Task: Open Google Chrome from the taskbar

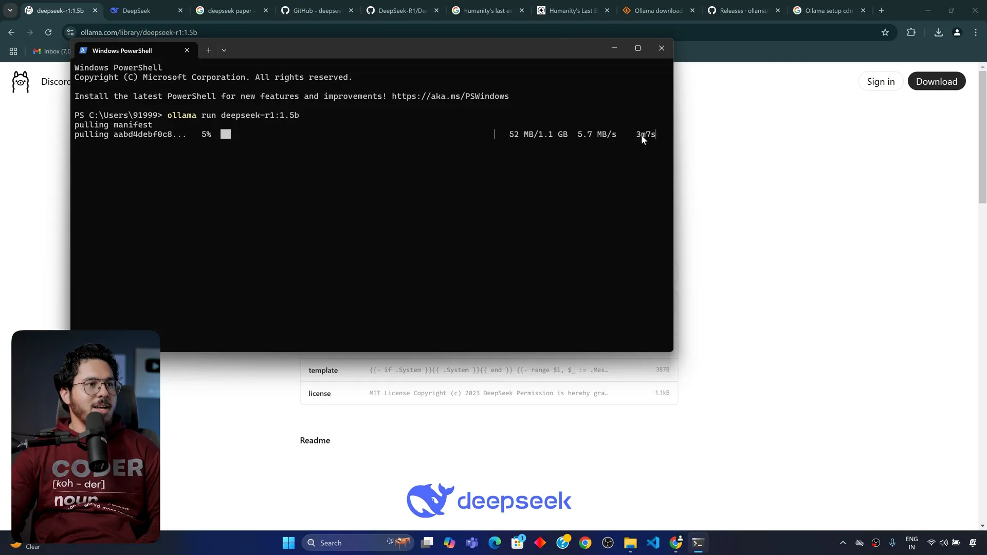Action: [585, 543]
